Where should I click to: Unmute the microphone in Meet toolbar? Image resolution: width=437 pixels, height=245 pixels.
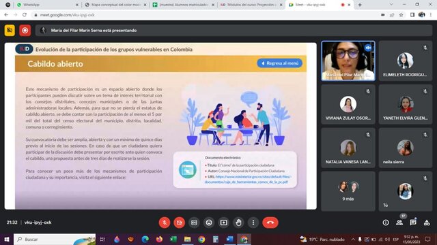click(x=165, y=223)
